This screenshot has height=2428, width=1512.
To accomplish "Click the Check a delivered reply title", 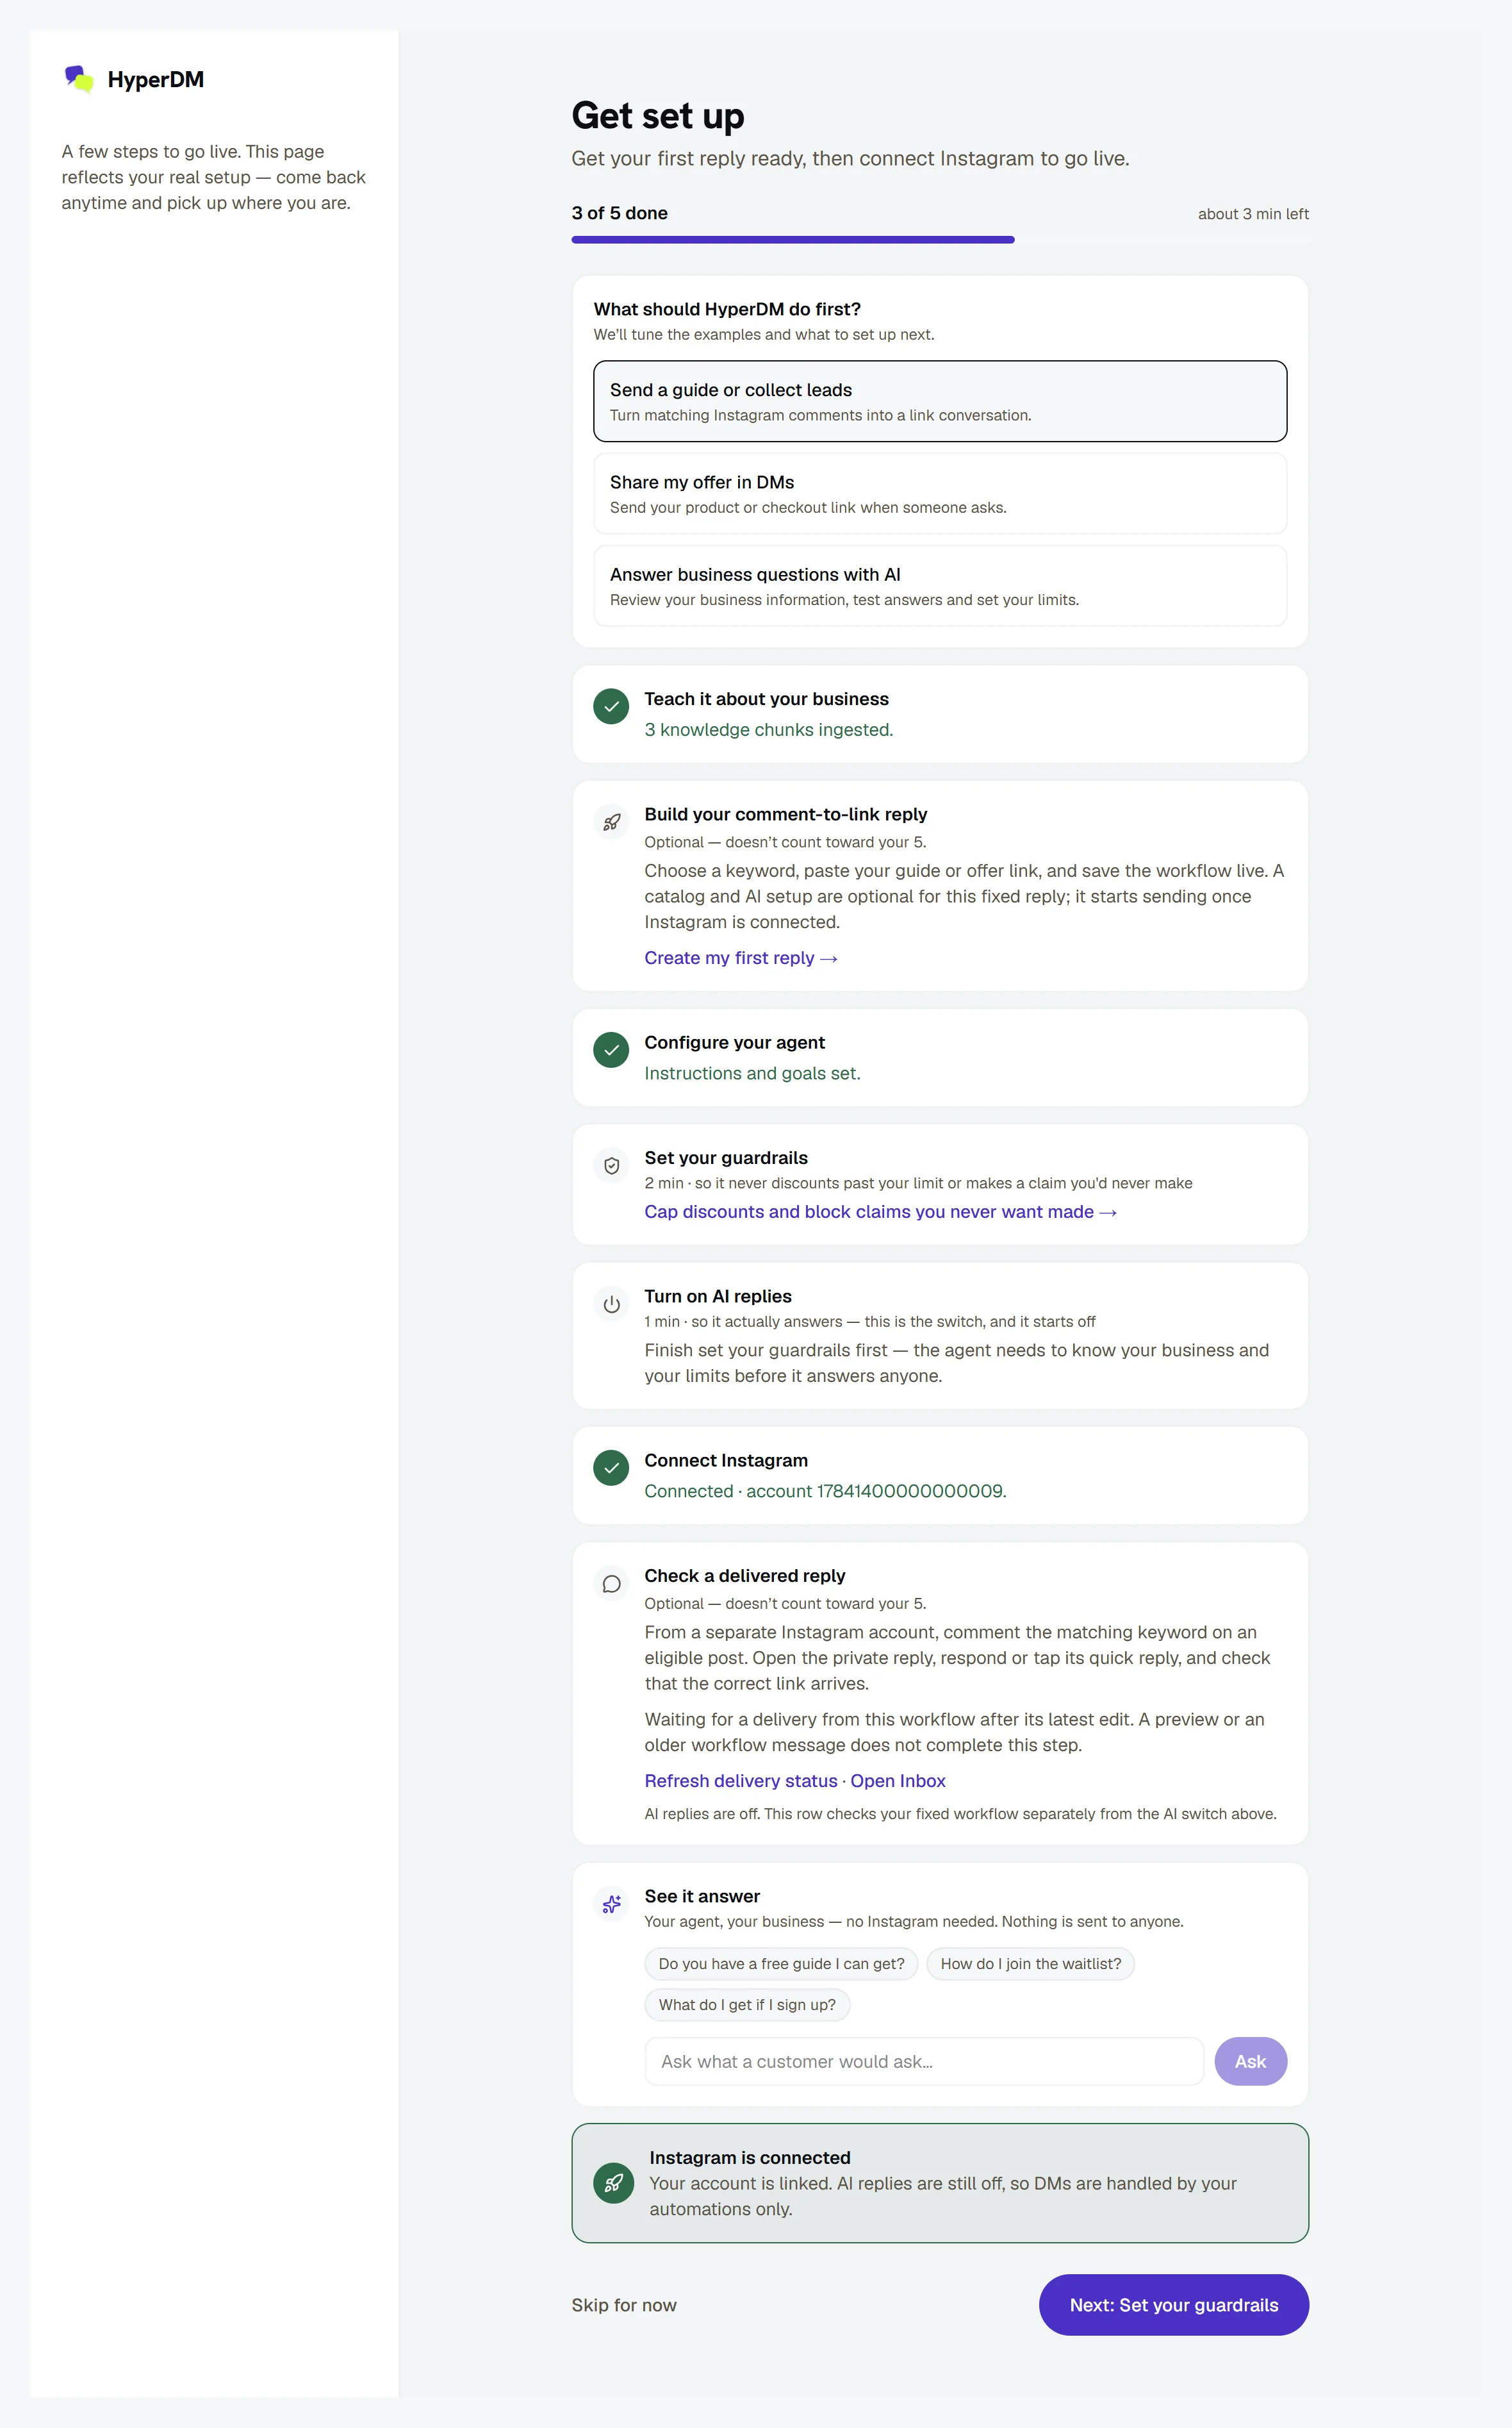I will click(x=745, y=1576).
